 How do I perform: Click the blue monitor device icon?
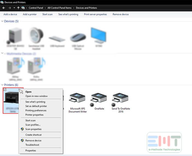[x=98, y=36]
